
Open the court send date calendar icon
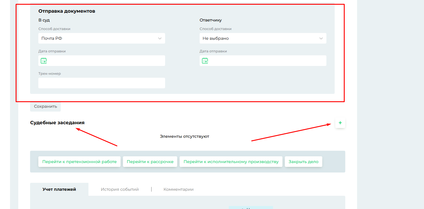coord(44,61)
